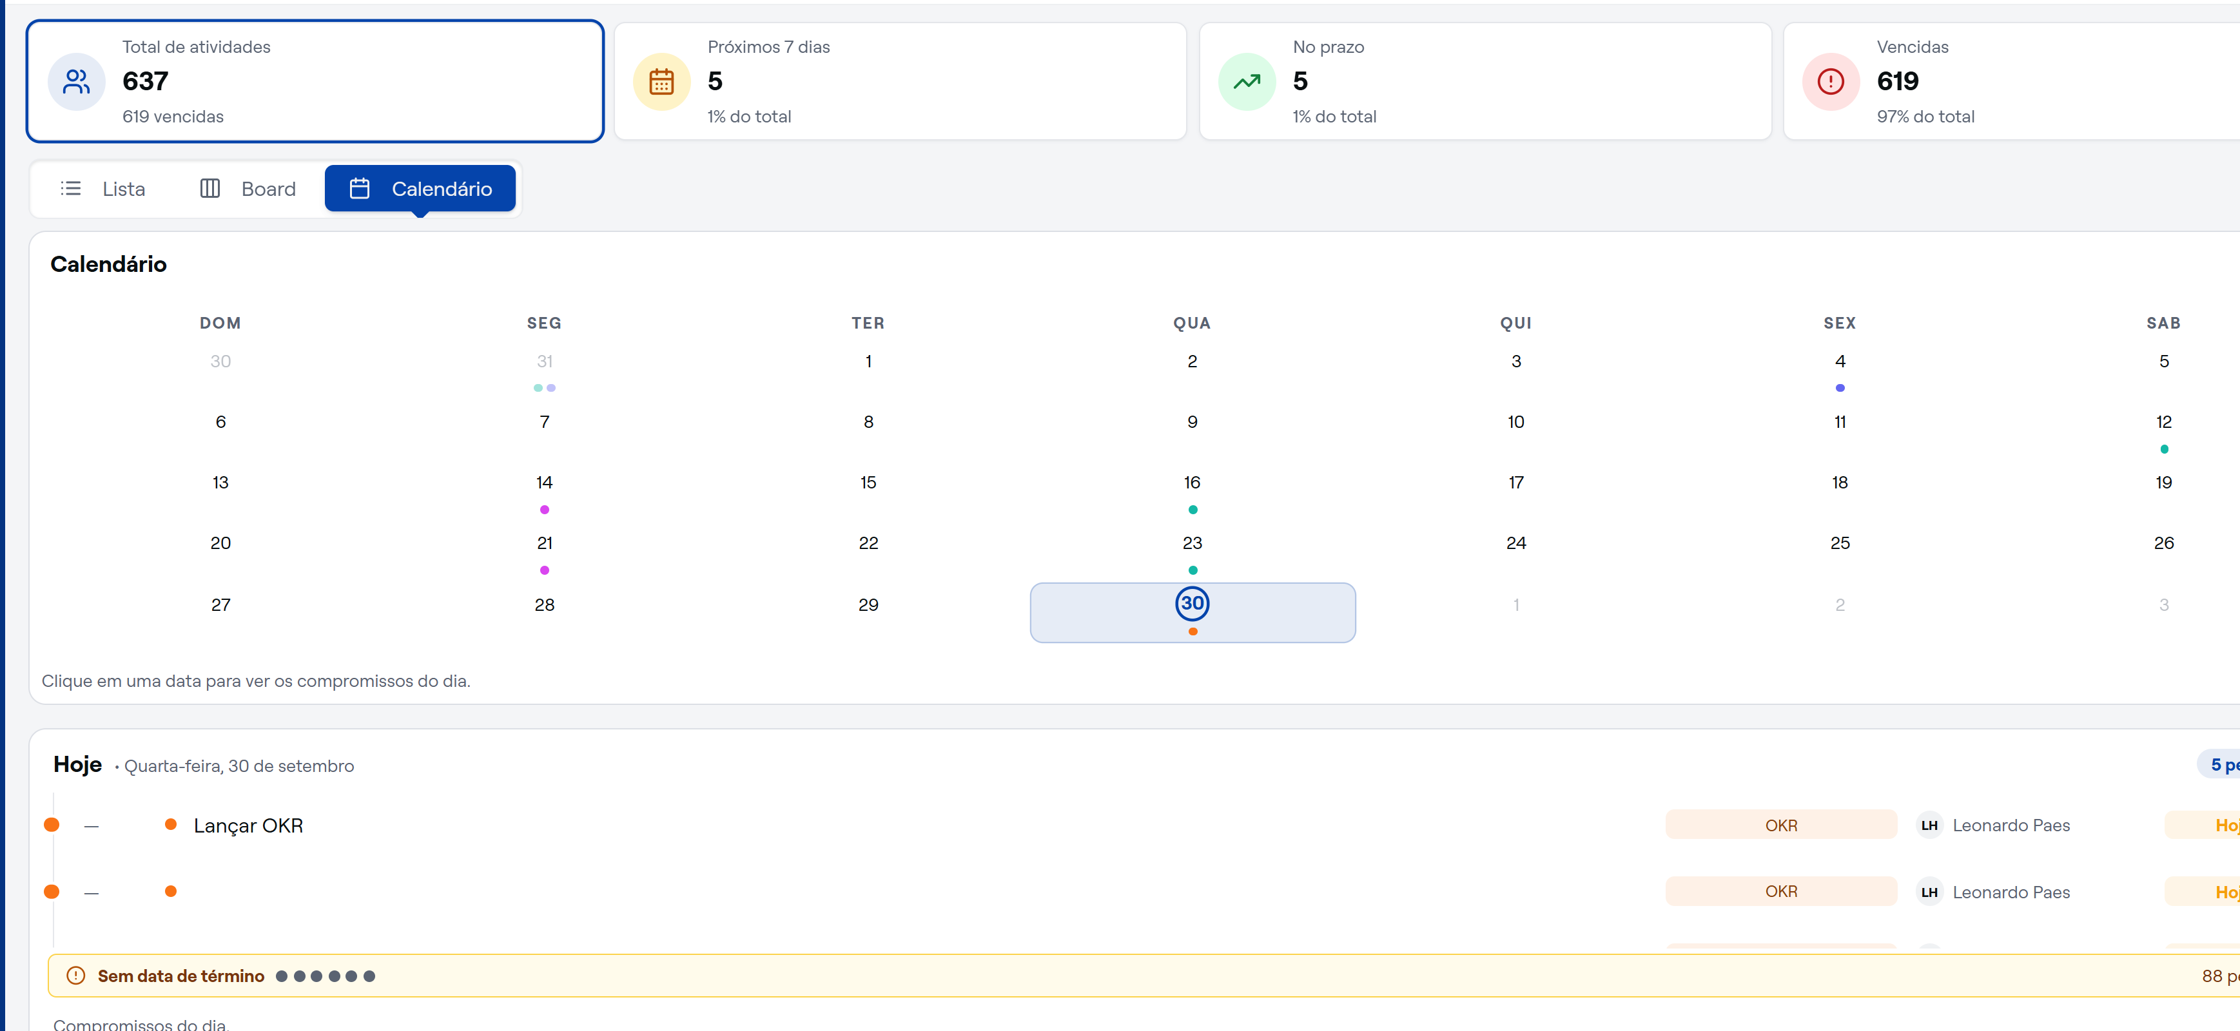The width and height of the screenshot is (2240, 1031).
Task: Switch to the Board view tab
Action: 249,189
